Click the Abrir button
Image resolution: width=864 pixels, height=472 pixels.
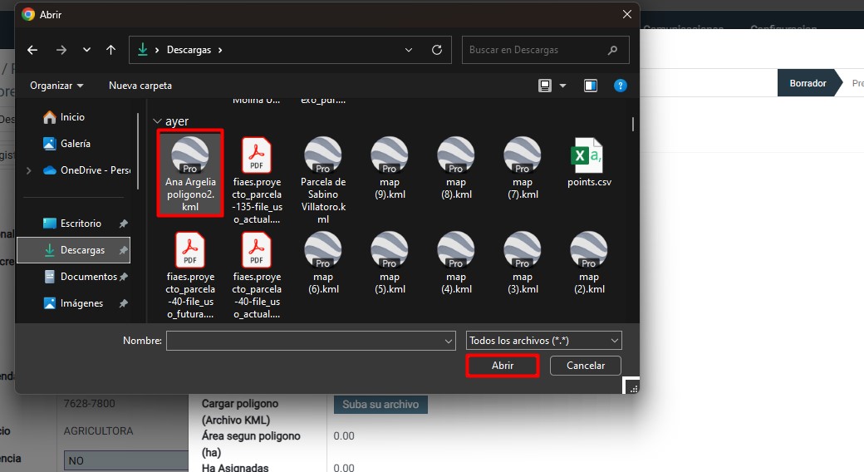click(x=503, y=366)
